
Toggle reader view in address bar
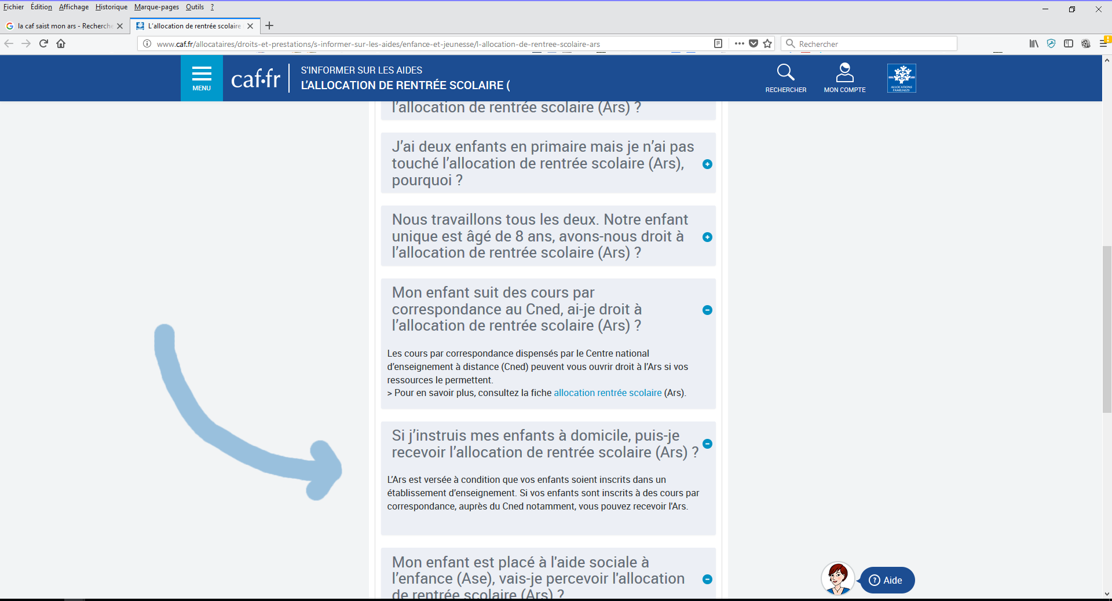(x=718, y=43)
